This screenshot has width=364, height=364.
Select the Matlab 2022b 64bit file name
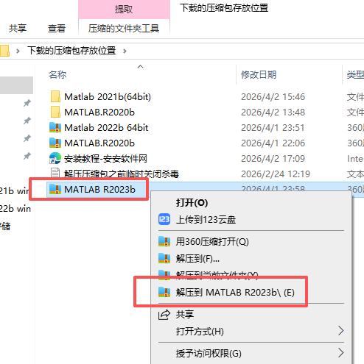pos(106,128)
